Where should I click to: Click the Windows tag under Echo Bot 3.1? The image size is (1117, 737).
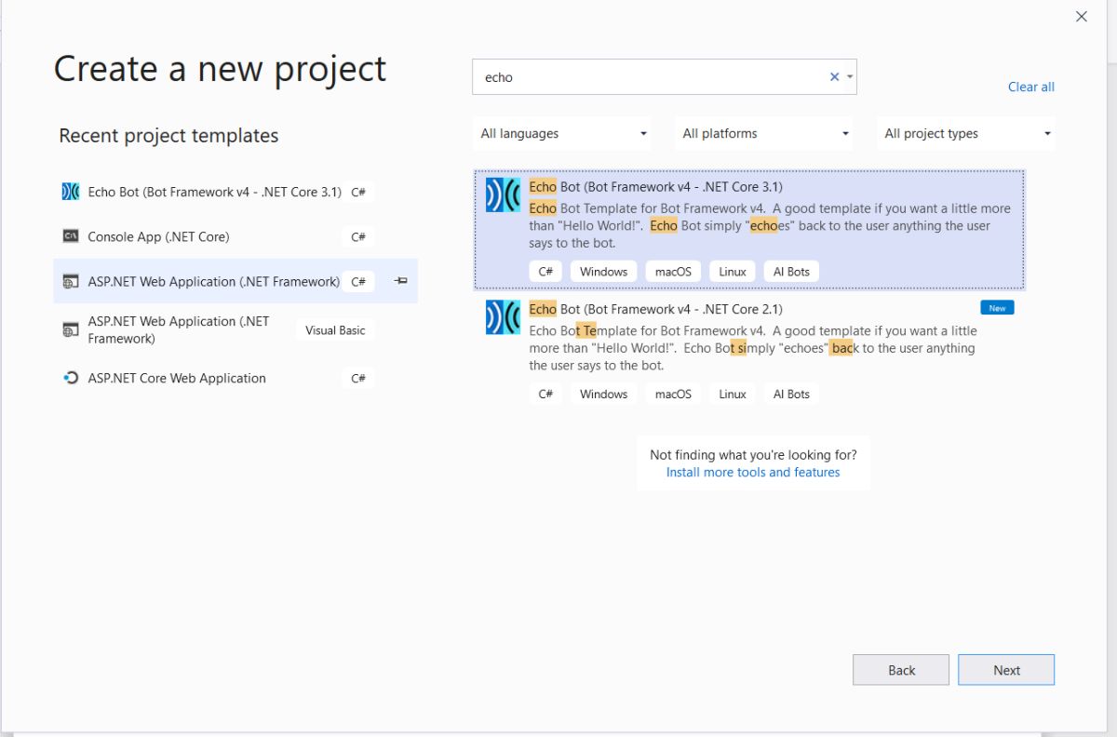click(603, 272)
